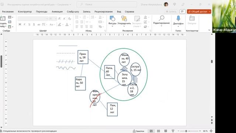Click the shape effects icon

[145, 27]
